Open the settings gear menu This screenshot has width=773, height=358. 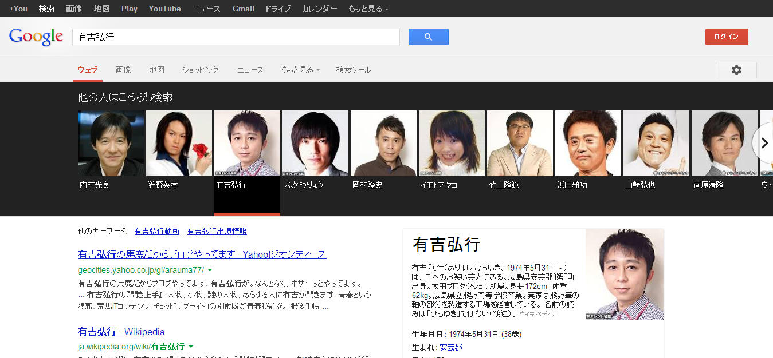[736, 70]
